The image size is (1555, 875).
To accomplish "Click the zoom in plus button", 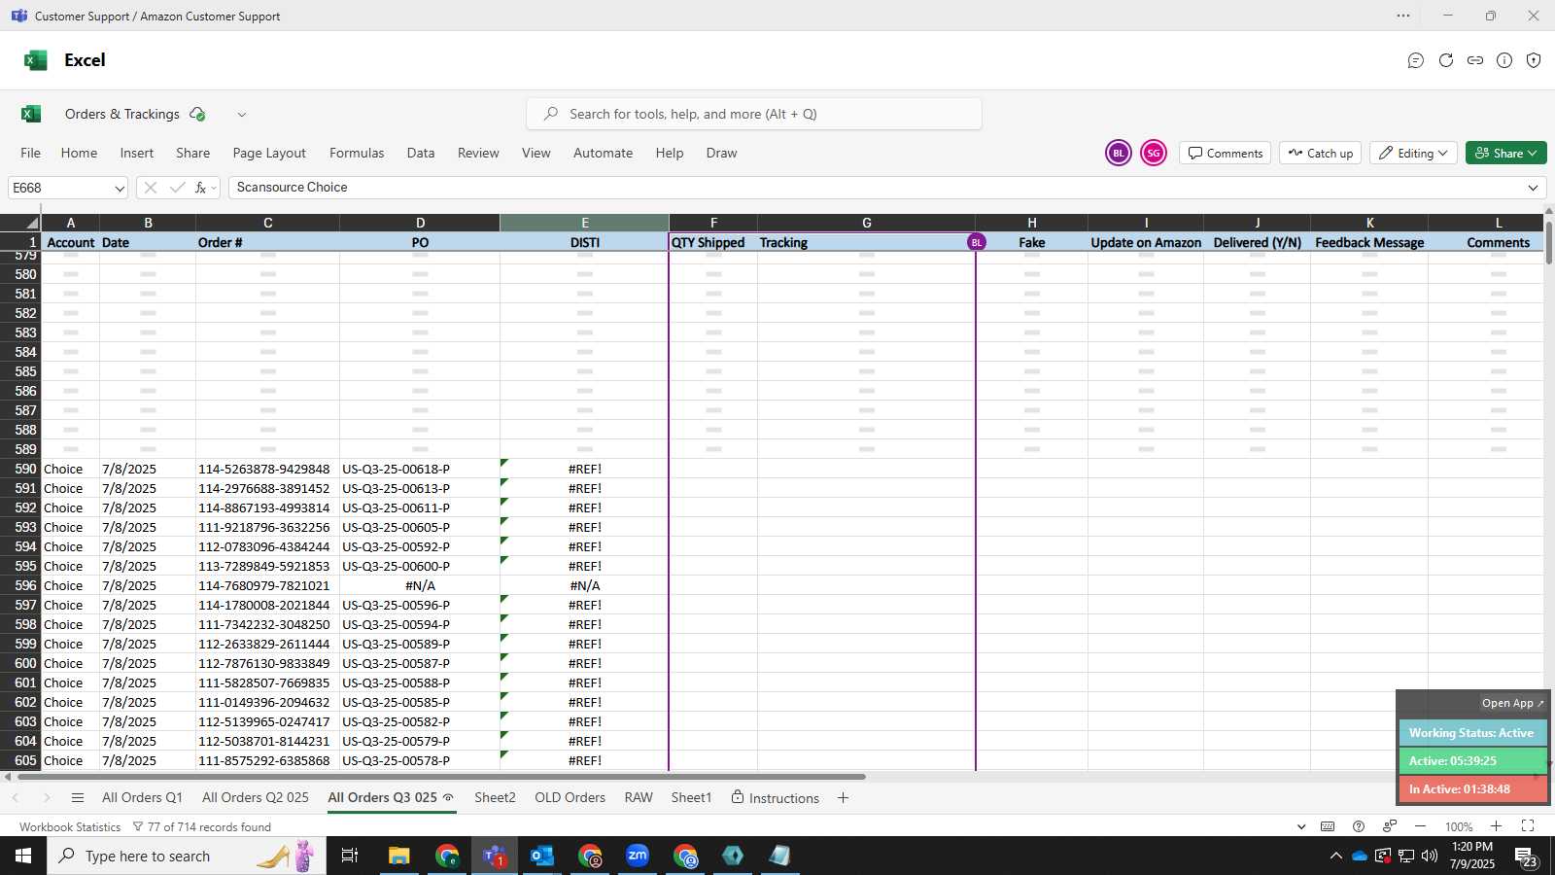I will 1496,826.
